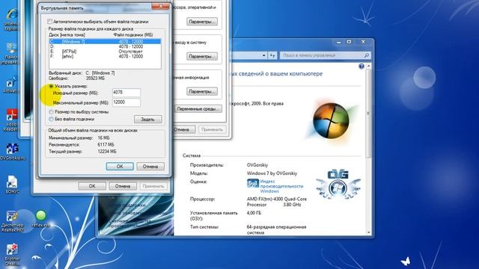The width and height of the screenshot is (479, 269).
Task: Open Internet Explorer desktop icon
Action: pyautogui.click(x=12, y=19)
